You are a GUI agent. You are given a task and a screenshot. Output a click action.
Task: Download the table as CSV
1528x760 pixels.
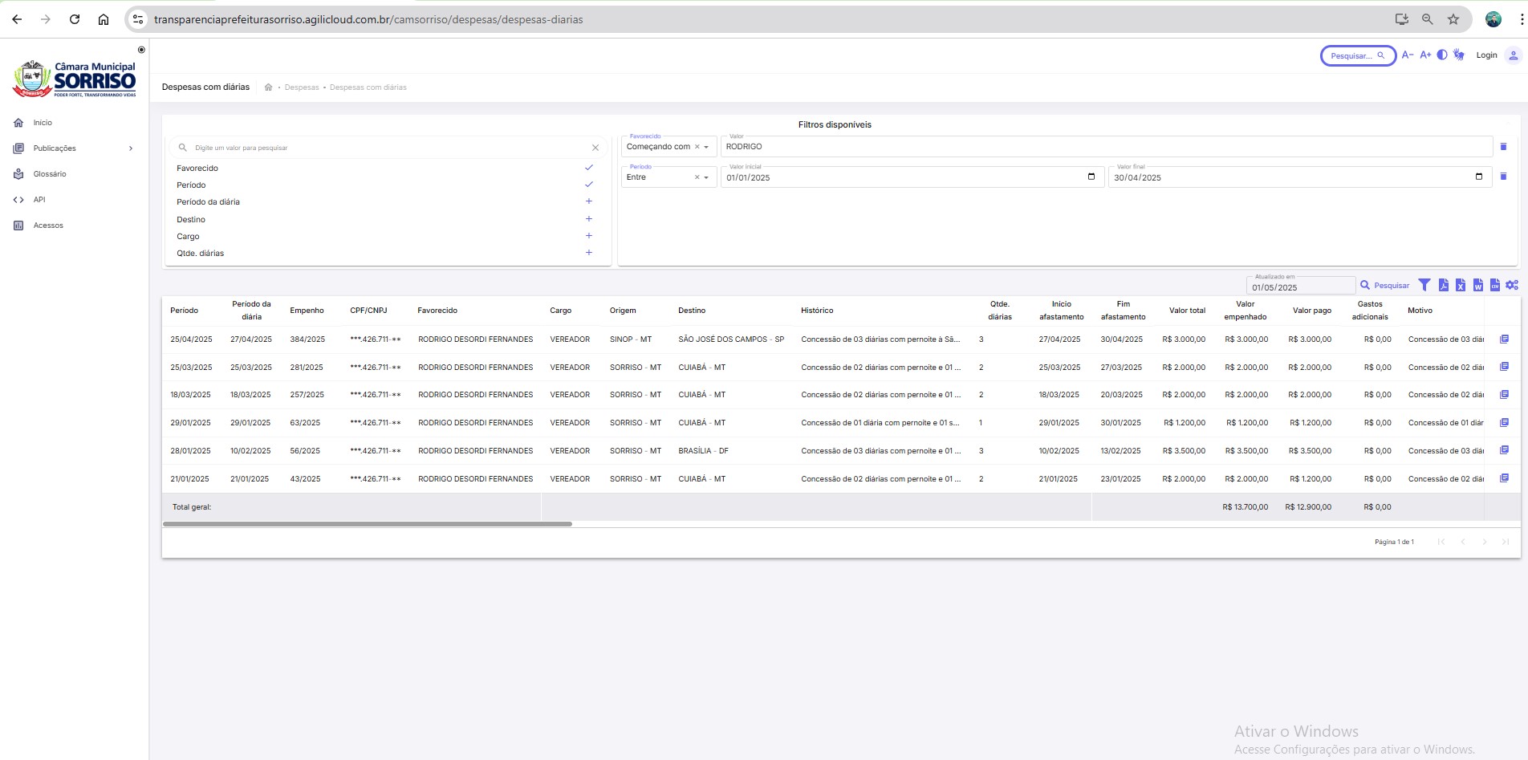(x=1494, y=285)
